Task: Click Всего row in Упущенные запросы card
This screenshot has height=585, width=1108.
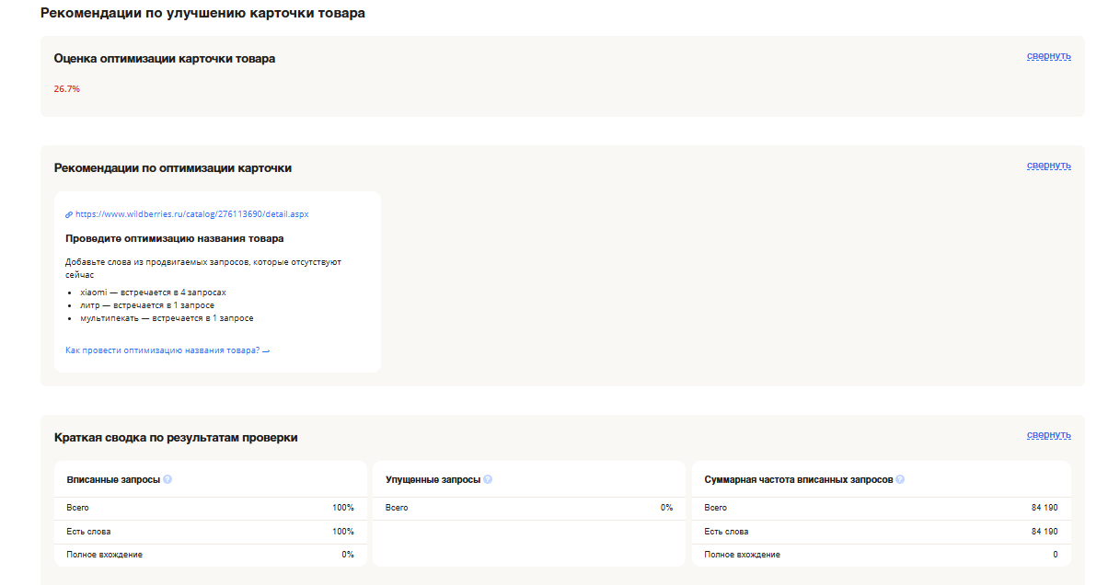Action: (x=397, y=508)
